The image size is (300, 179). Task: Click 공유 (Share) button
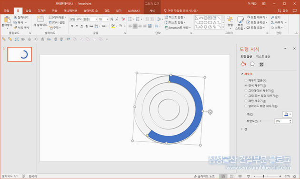tap(283, 10)
